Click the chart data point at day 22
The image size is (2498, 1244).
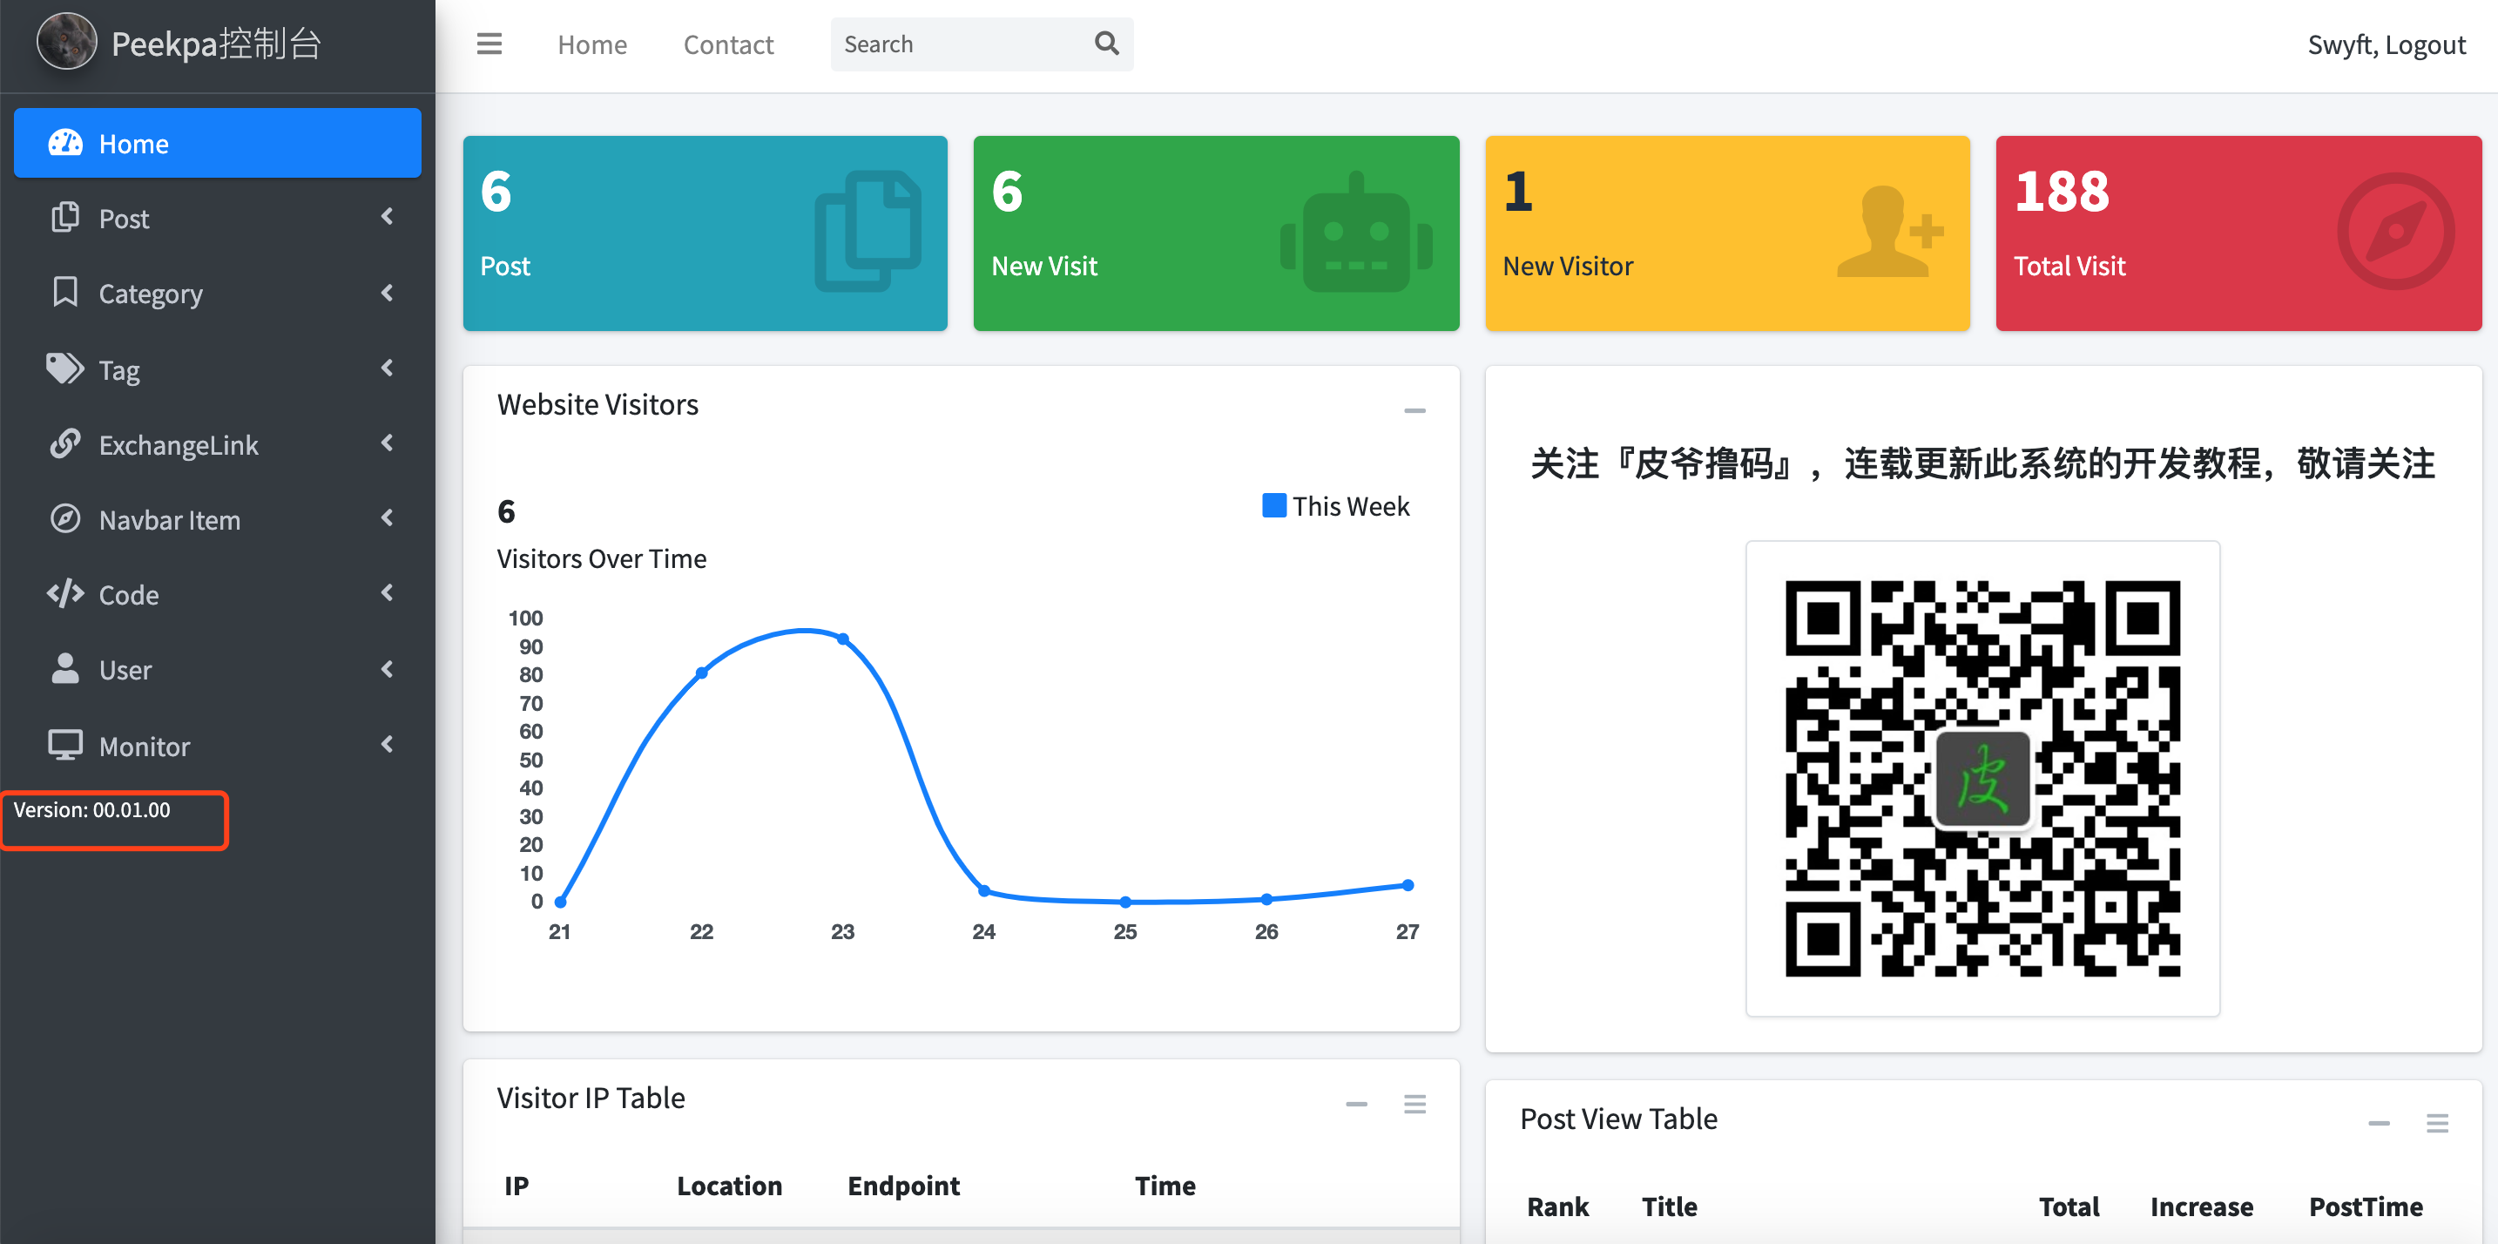[x=701, y=672]
